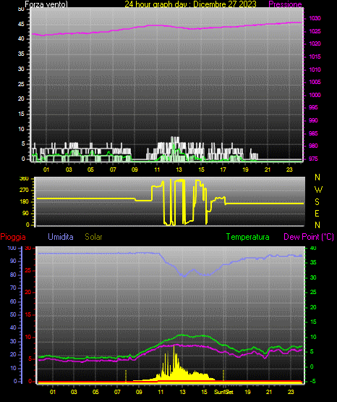Click the 100 humidity axis value

point(12,248)
